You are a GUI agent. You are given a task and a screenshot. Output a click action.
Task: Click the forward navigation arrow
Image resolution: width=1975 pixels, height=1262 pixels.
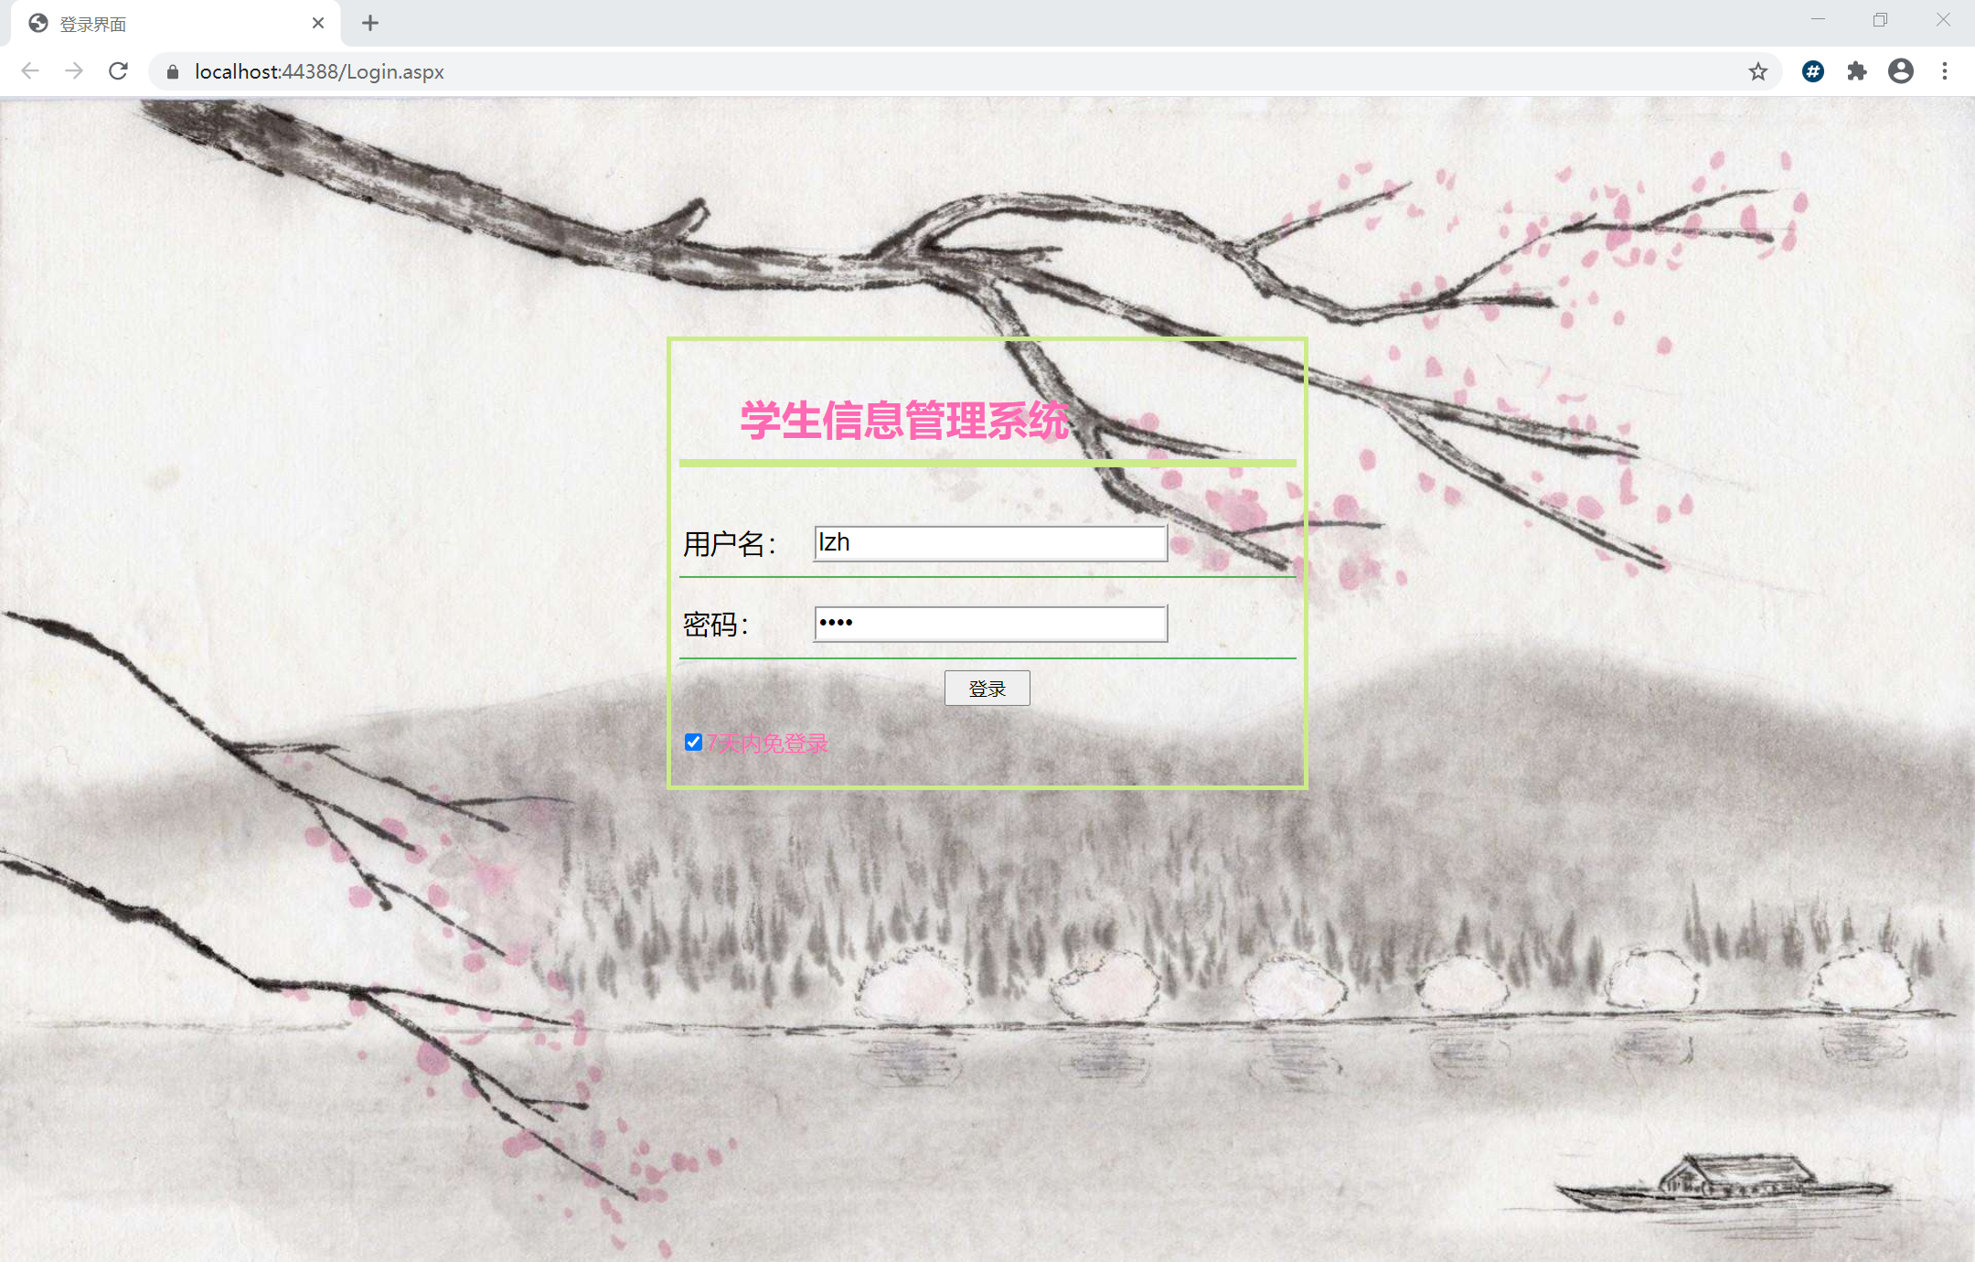tap(73, 70)
